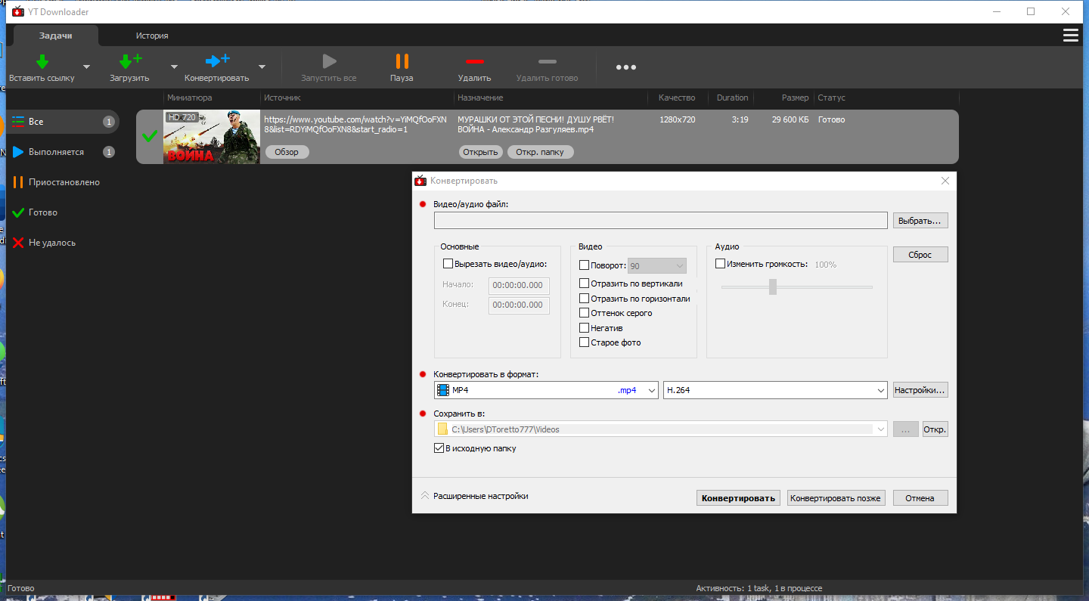Click the Выбрать... file button
The image size is (1089, 601).
tap(920, 221)
